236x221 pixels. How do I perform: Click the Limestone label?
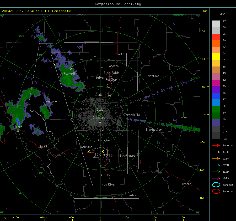(50, 101)
